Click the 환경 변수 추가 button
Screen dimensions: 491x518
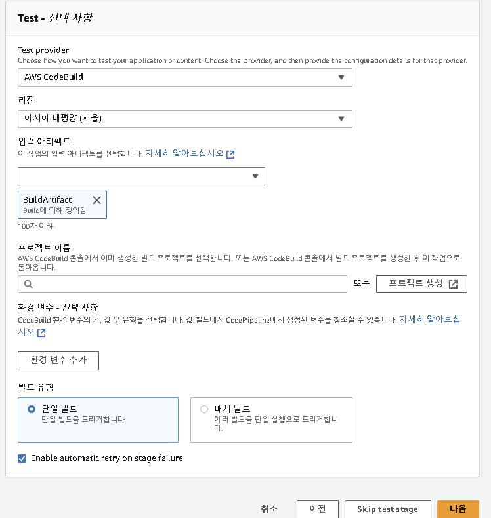(58, 361)
